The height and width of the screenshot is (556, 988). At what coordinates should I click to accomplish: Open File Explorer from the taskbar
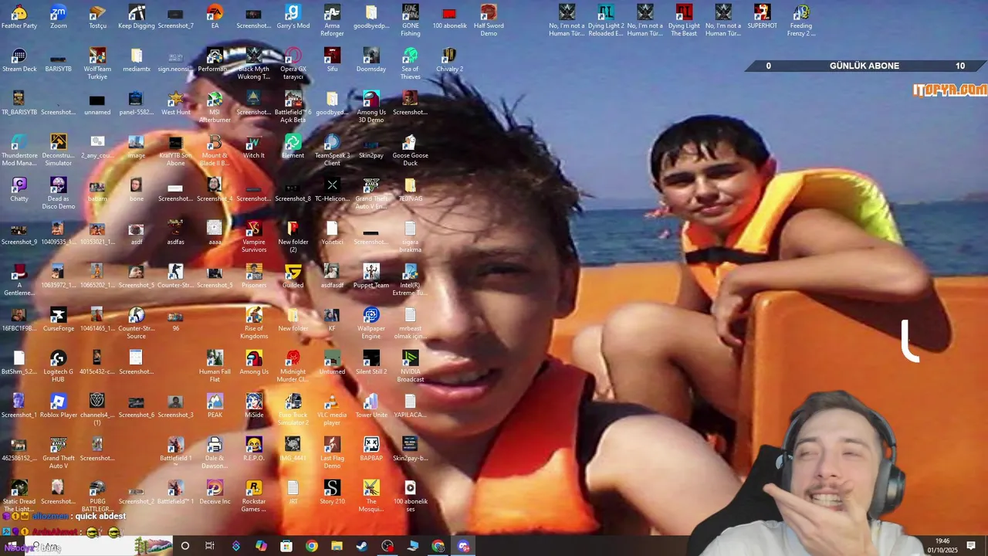point(337,546)
